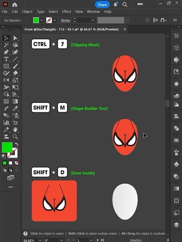Select the Lasso tool
The image size is (182, 242).
(x=15, y=45)
